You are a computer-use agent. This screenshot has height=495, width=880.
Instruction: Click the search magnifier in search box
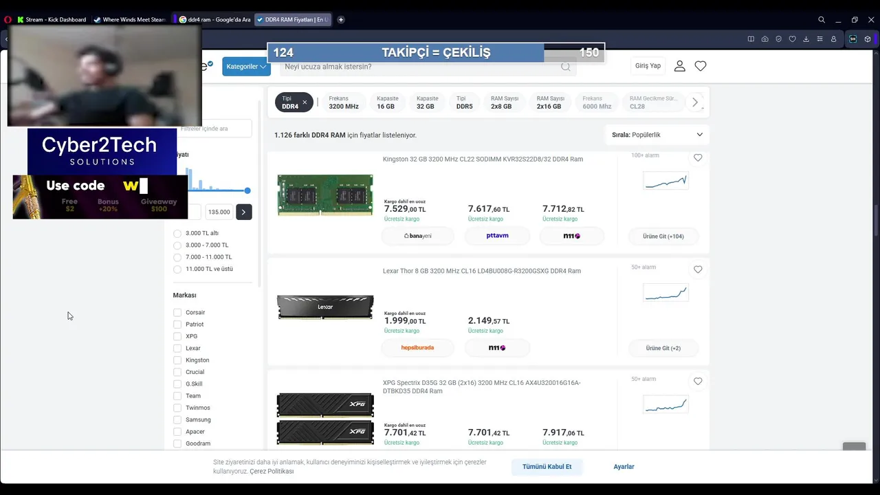pyautogui.click(x=566, y=67)
